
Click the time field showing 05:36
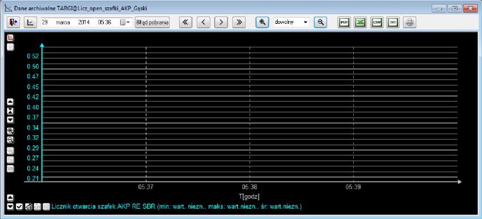[x=104, y=22]
